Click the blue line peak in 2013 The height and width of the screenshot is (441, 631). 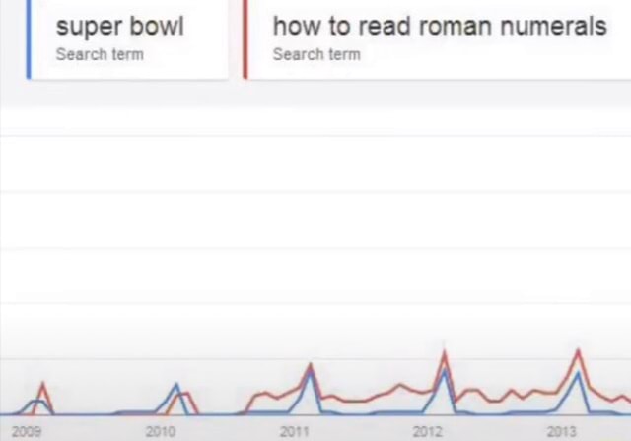(x=578, y=373)
